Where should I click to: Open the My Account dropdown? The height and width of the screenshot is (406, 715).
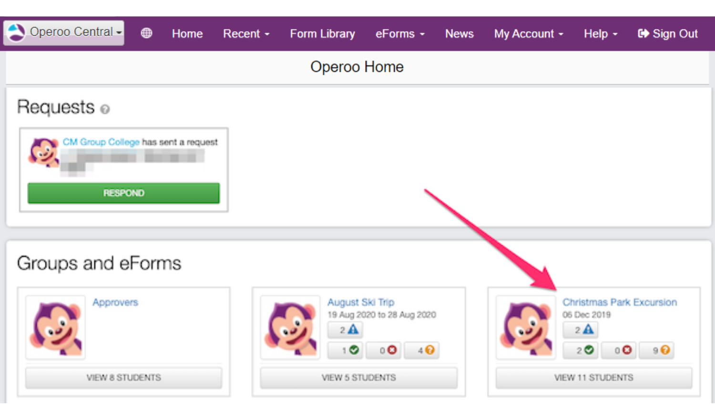[x=528, y=34]
